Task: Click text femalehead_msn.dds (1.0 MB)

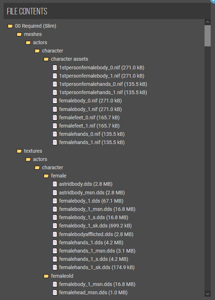Action: click(x=93, y=292)
